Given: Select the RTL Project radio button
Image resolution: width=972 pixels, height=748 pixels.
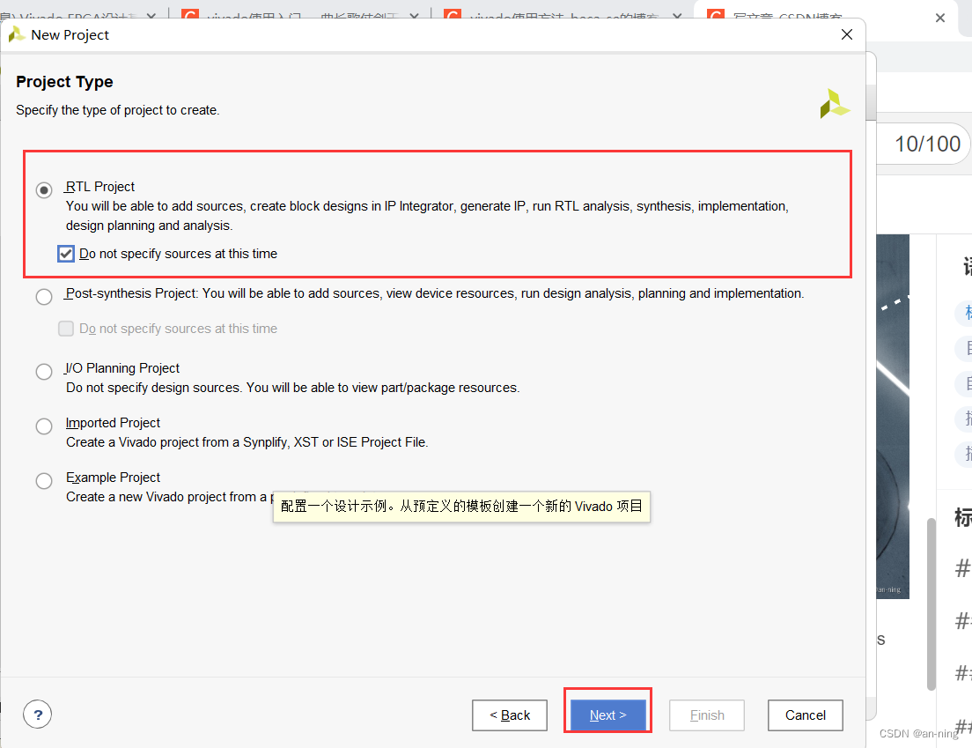Looking at the screenshot, I should coord(44,189).
